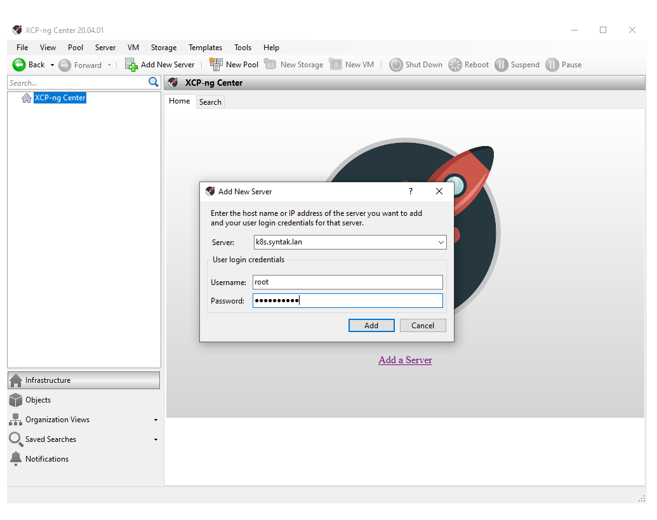Cancel the Add New Server dialog
657x520 pixels.
[x=422, y=326]
